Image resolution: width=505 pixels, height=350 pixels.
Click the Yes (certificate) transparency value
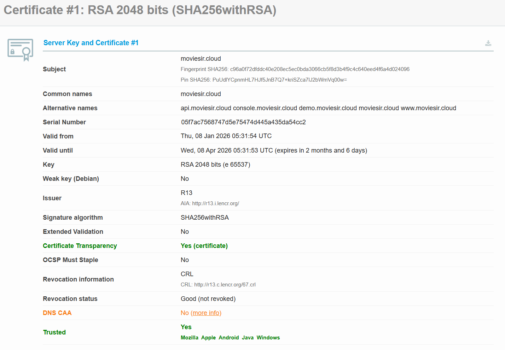click(204, 246)
